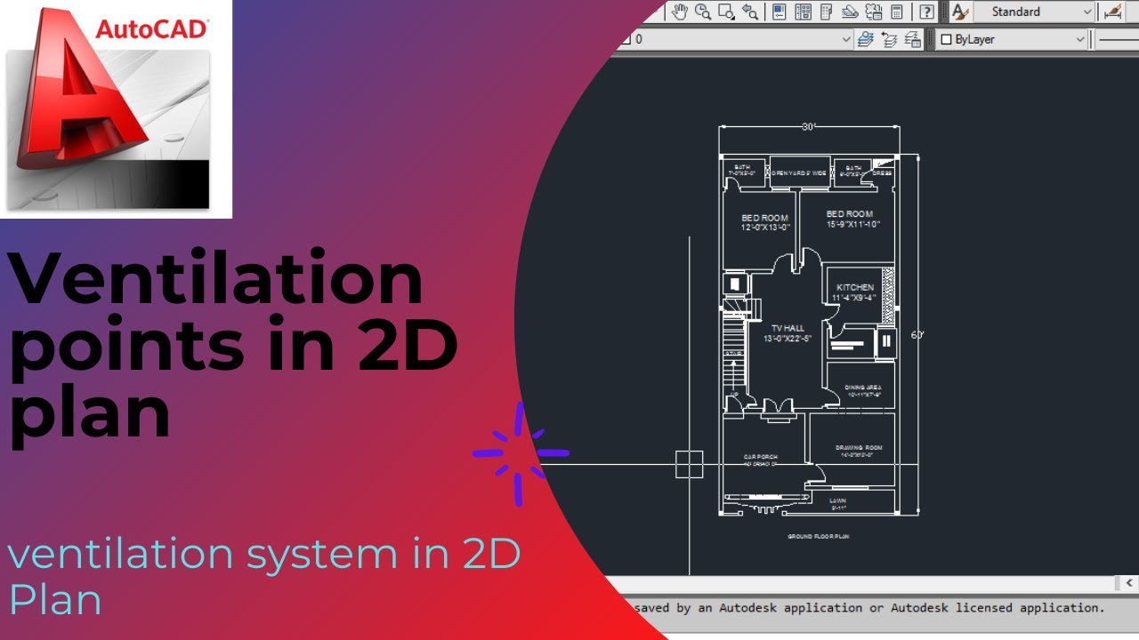Open the linetype control dropdown
Viewport: 1139px width, 640px height.
1118,39
